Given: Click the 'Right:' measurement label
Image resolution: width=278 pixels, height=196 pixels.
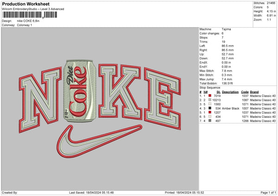Looking at the screenshot, I should pyautogui.click(x=203, y=50).
